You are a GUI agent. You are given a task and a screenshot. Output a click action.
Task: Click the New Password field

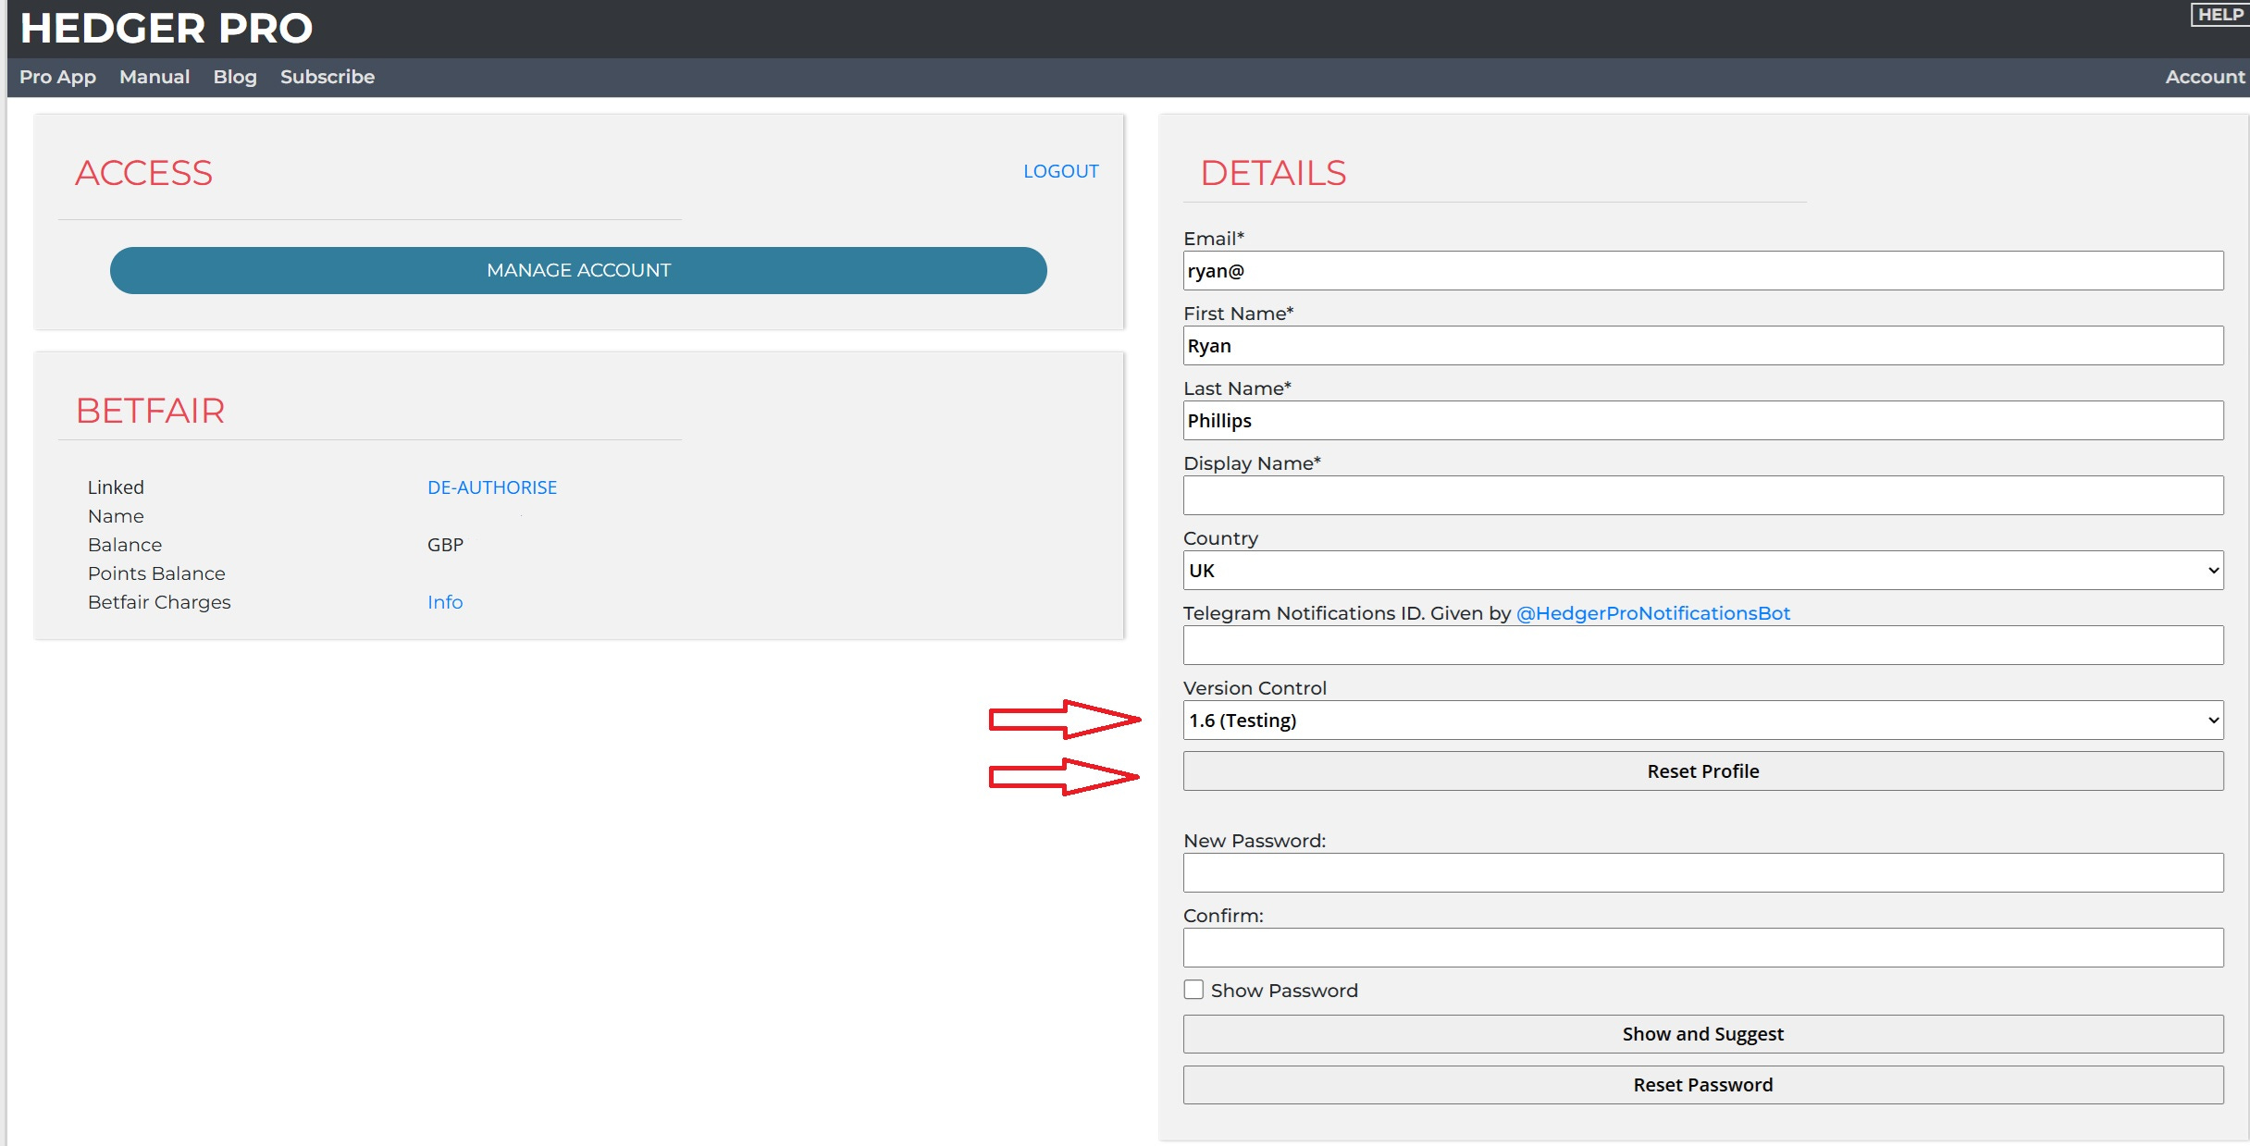[x=1703, y=873]
